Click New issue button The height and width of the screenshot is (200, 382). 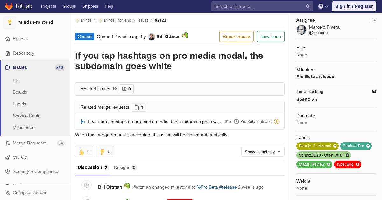(x=271, y=37)
